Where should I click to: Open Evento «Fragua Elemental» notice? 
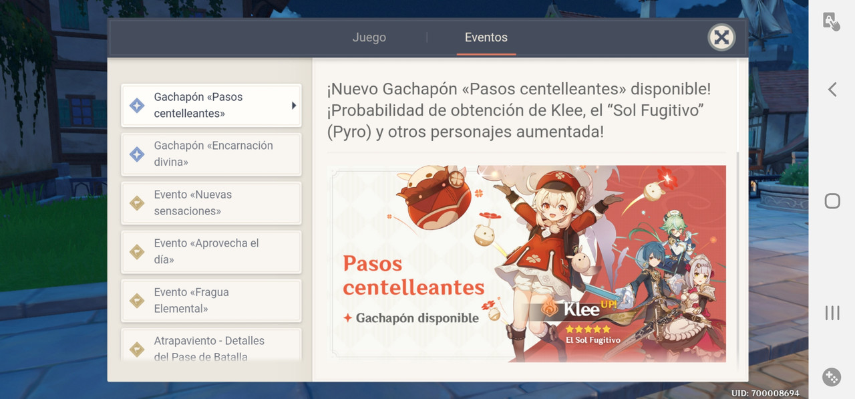(x=211, y=300)
